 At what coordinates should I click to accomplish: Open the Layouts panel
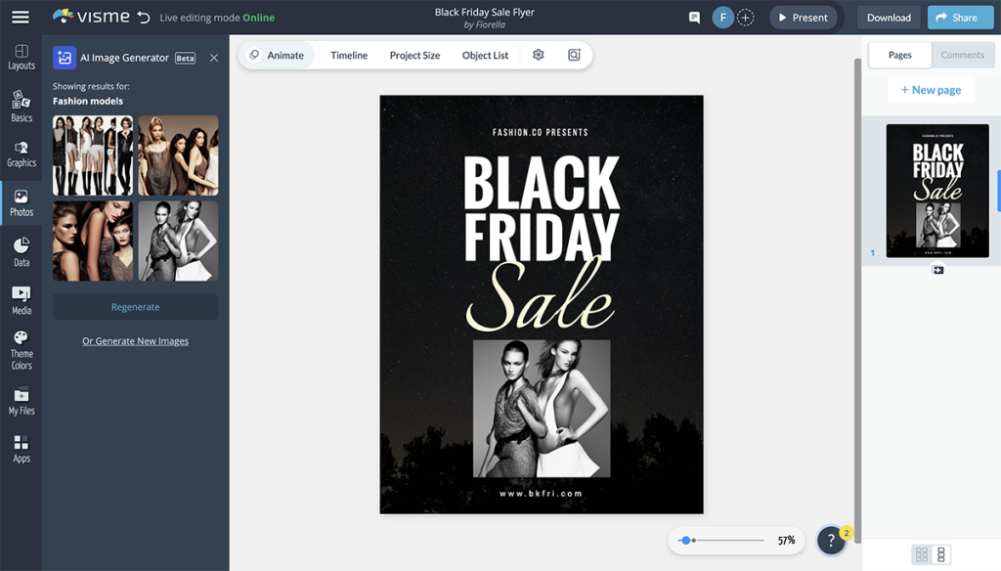click(x=21, y=57)
